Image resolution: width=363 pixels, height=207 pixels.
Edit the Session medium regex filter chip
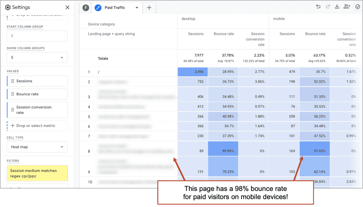click(37, 173)
